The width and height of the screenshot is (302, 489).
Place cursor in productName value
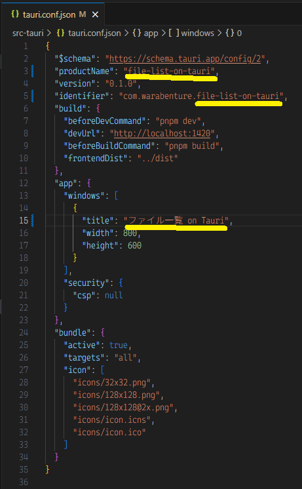pos(170,71)
